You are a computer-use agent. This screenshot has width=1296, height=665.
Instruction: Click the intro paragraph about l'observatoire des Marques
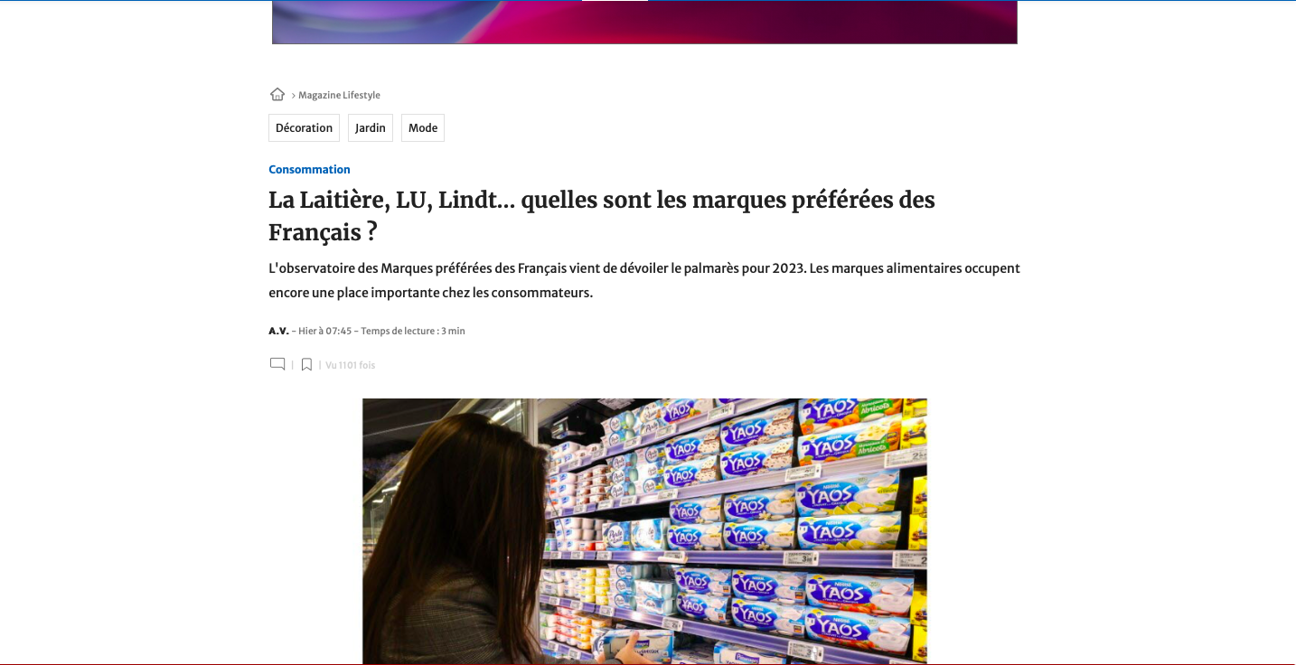click(644, 281)
